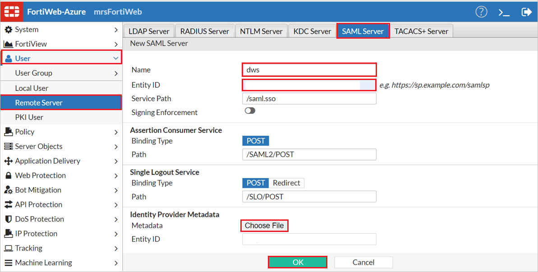Click the Identity Provider Entity ID field
The height and width of the screenshot is (272, 538).
pos(309,239)
